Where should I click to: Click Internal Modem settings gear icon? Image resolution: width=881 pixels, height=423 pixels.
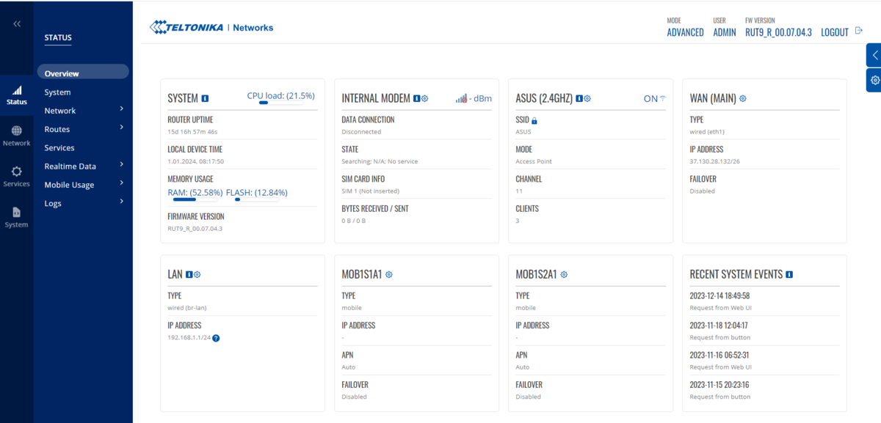click(425, 98)
